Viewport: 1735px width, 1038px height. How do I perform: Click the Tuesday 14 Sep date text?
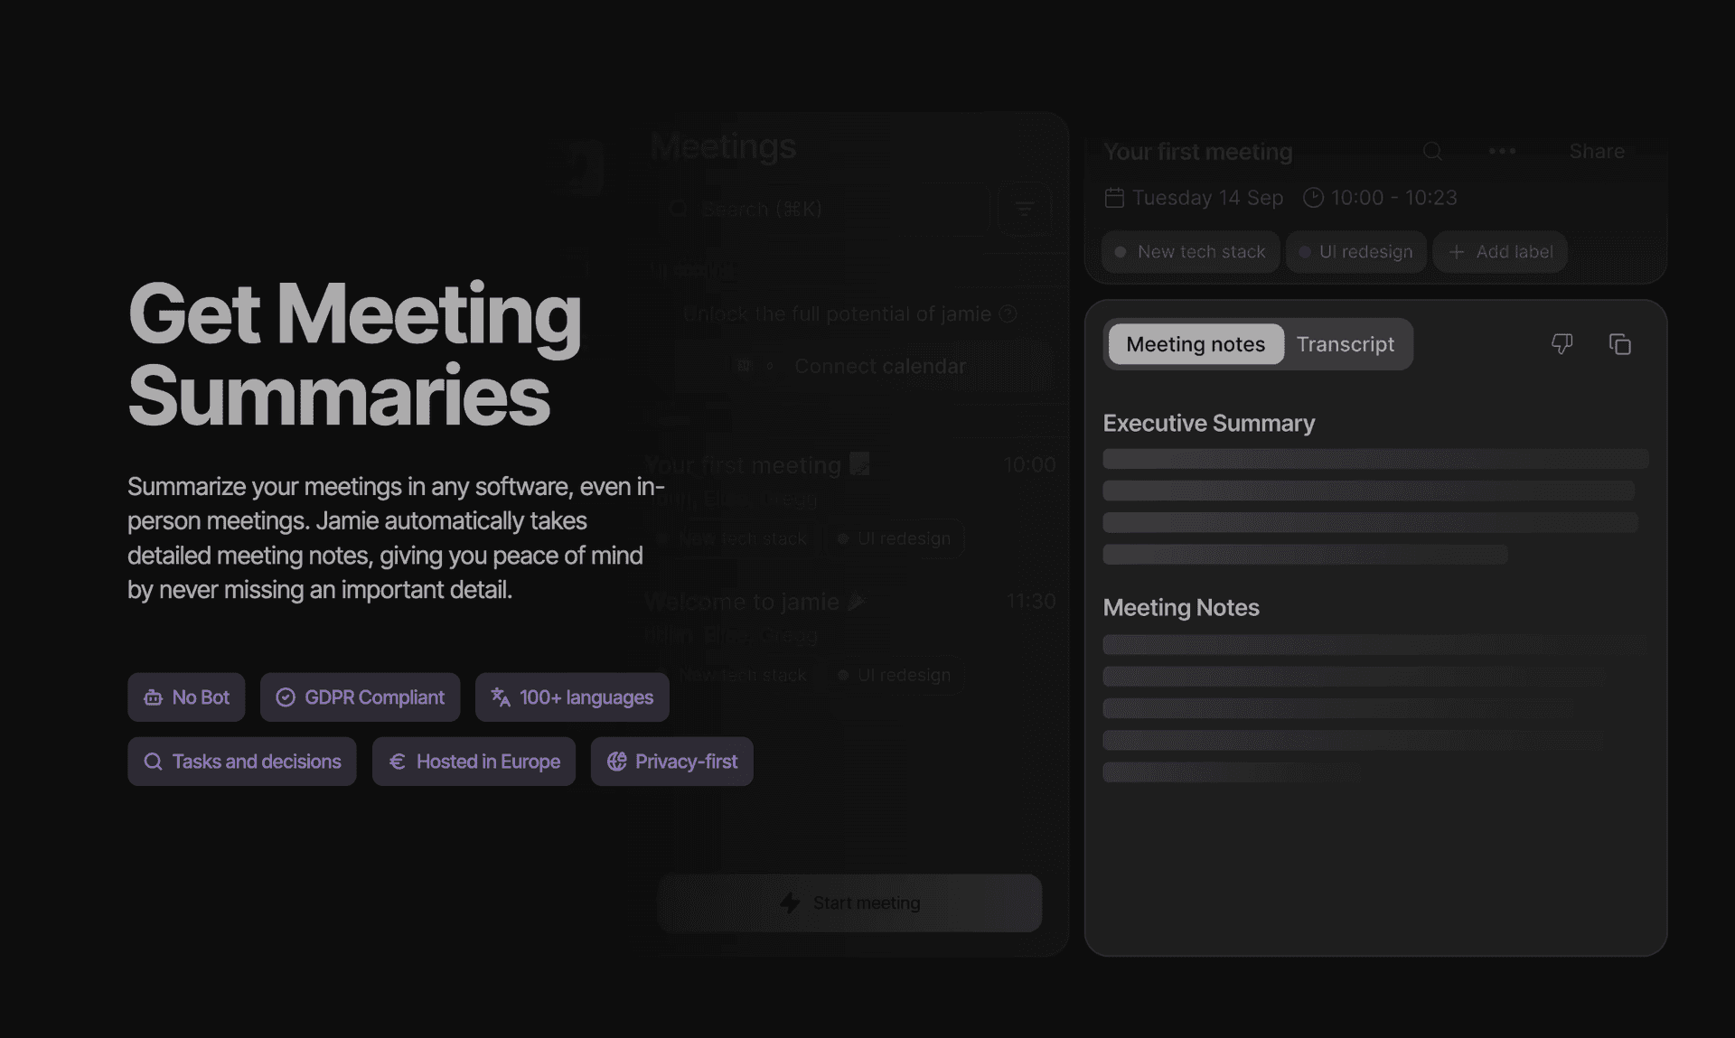(x=1207, y=198)
